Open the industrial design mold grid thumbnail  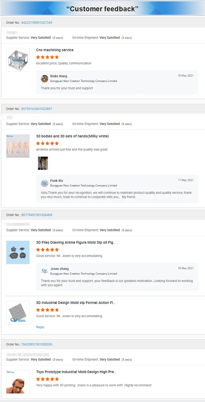[x=18, y=313]
